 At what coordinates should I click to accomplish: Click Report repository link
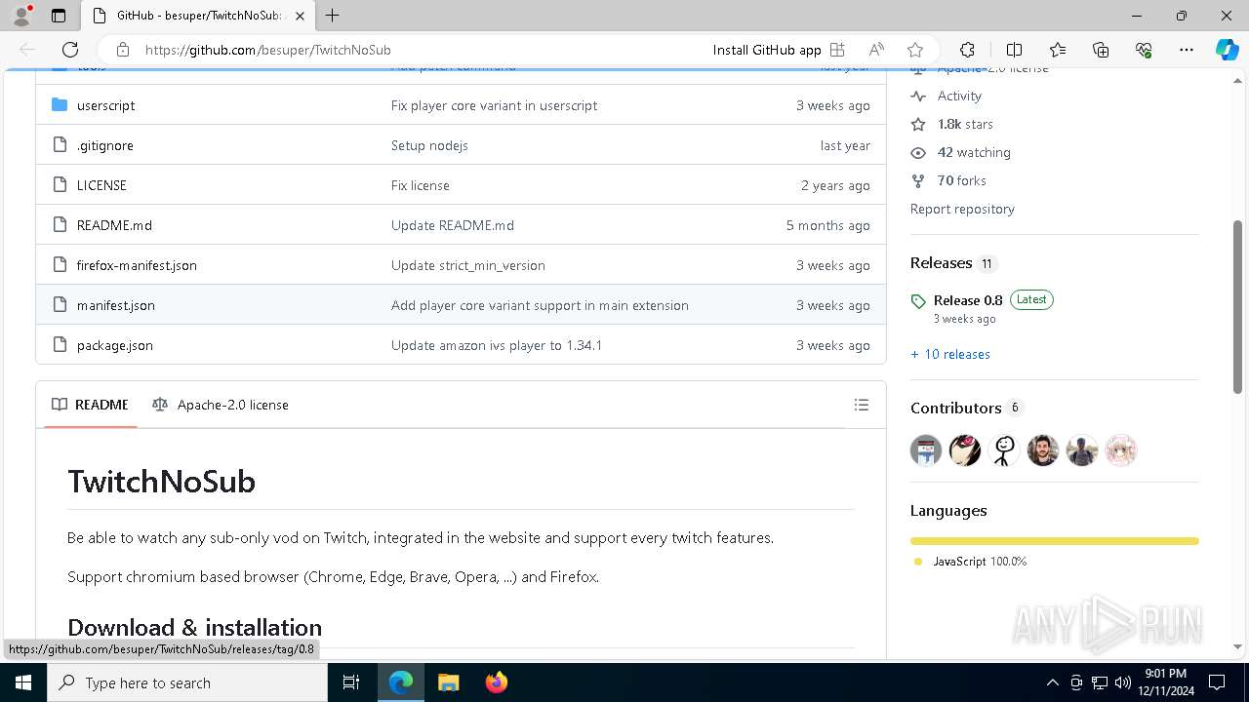[x=962, y=209]
